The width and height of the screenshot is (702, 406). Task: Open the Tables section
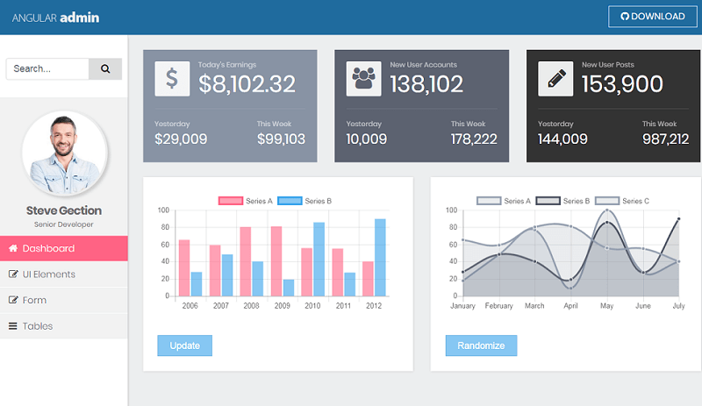(63, 326)
